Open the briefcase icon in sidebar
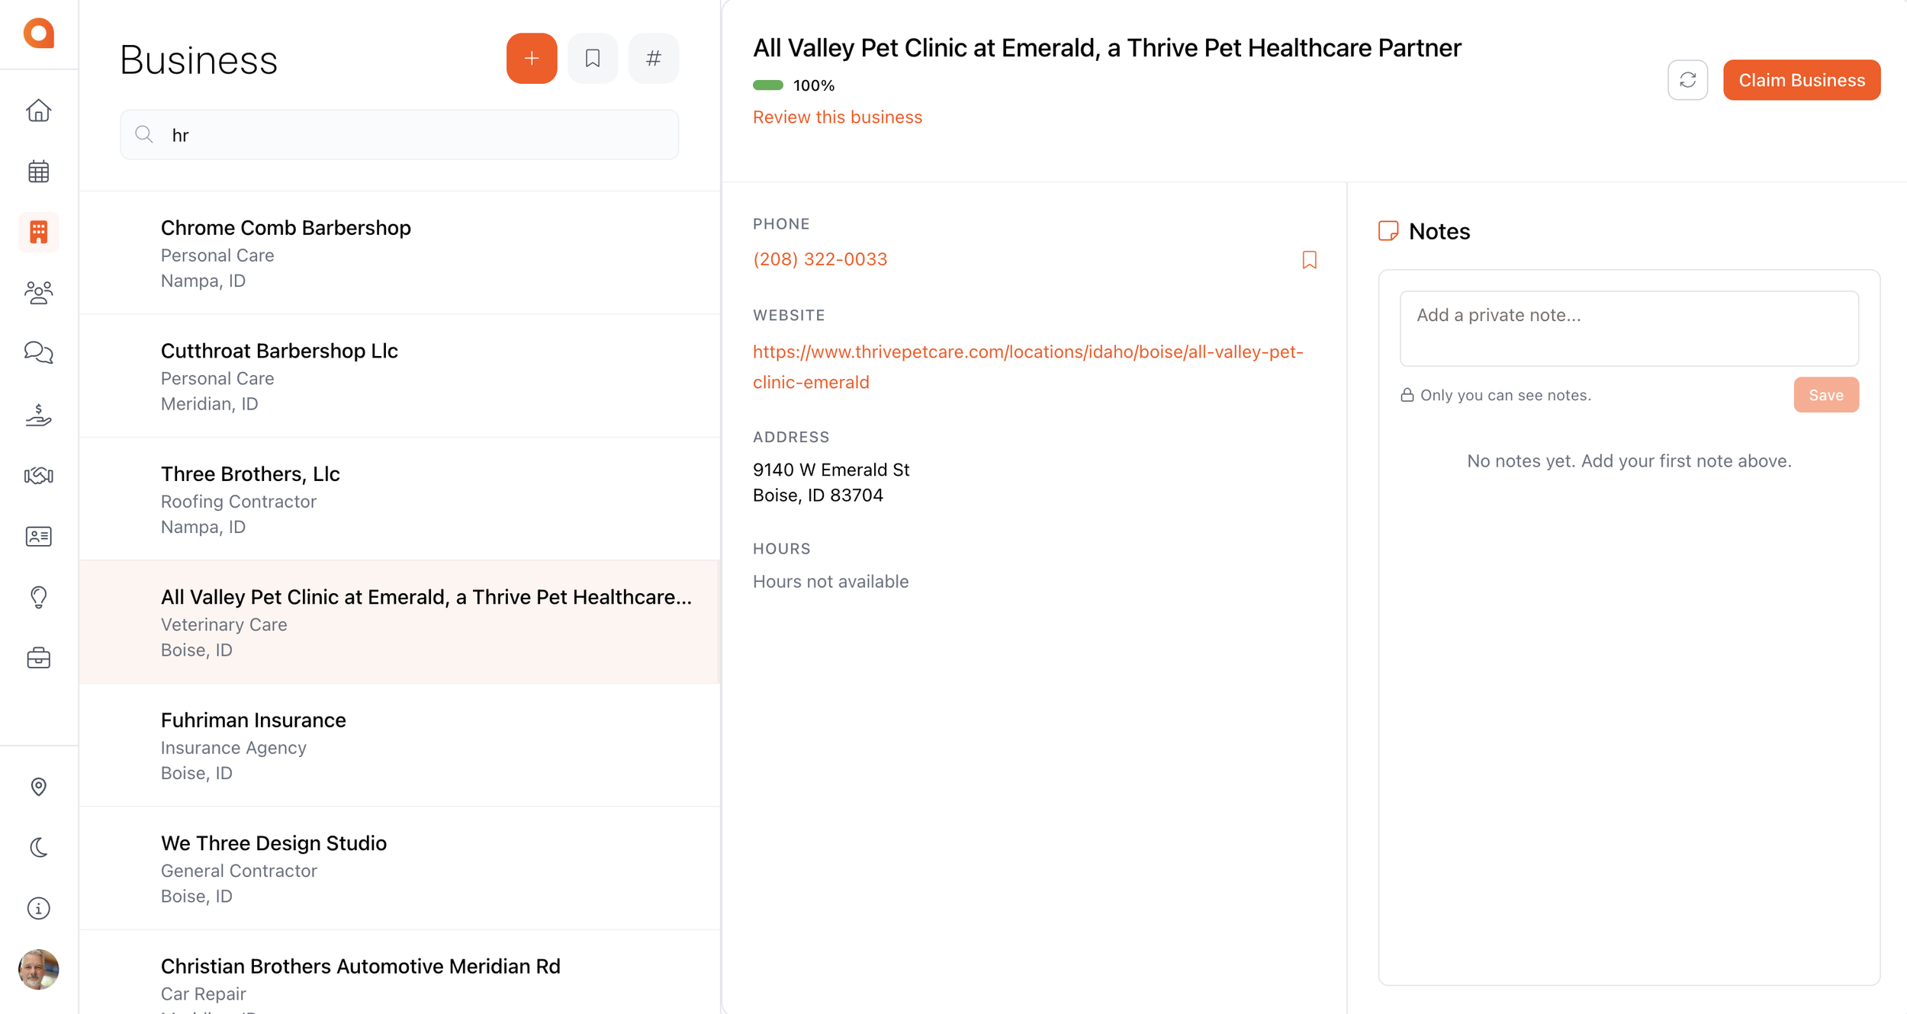Screen dimensions: 1907x1014 [x=38, y=658]
